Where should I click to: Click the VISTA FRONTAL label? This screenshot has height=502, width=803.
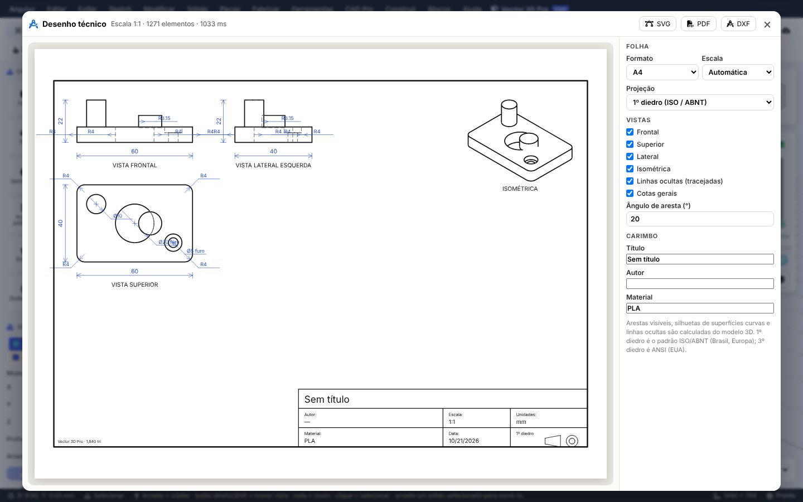click(135, 166)
